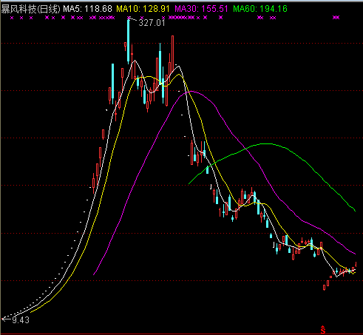Click the isolated magenta cross above the green MA60 line
This screenshot has width=363, height=335.
click(220, 18)
